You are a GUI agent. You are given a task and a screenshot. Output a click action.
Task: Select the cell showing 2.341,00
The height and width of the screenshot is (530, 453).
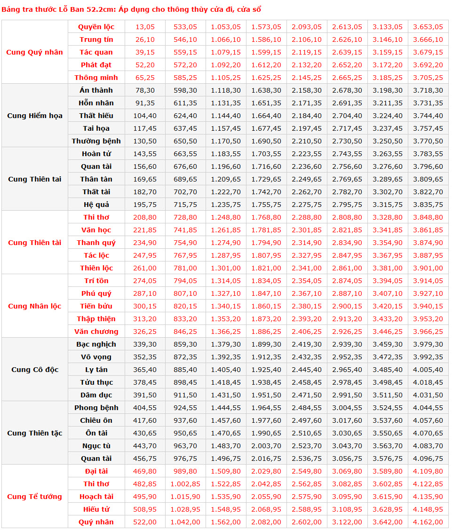(x=307, y=268)
